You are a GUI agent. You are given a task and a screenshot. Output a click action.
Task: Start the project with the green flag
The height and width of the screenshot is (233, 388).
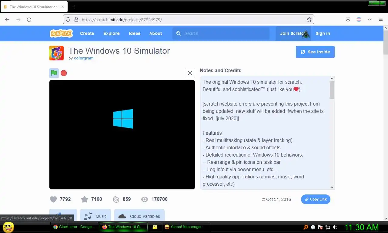click(x=54, y=73)
